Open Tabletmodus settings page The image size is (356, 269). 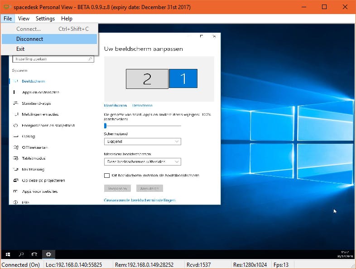pyautogui.click(x=34, y=158)
